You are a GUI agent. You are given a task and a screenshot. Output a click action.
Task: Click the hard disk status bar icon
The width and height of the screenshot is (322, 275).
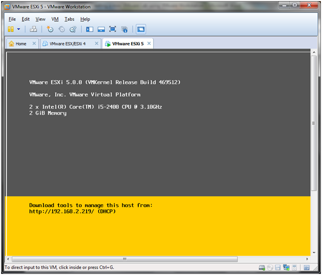click(x=262, y=268)
